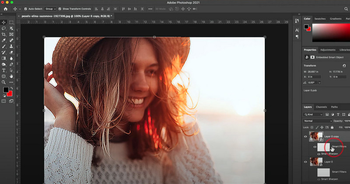Select the Path Selection tool
This screenshot has height=184, width=350.
[11, 70]
